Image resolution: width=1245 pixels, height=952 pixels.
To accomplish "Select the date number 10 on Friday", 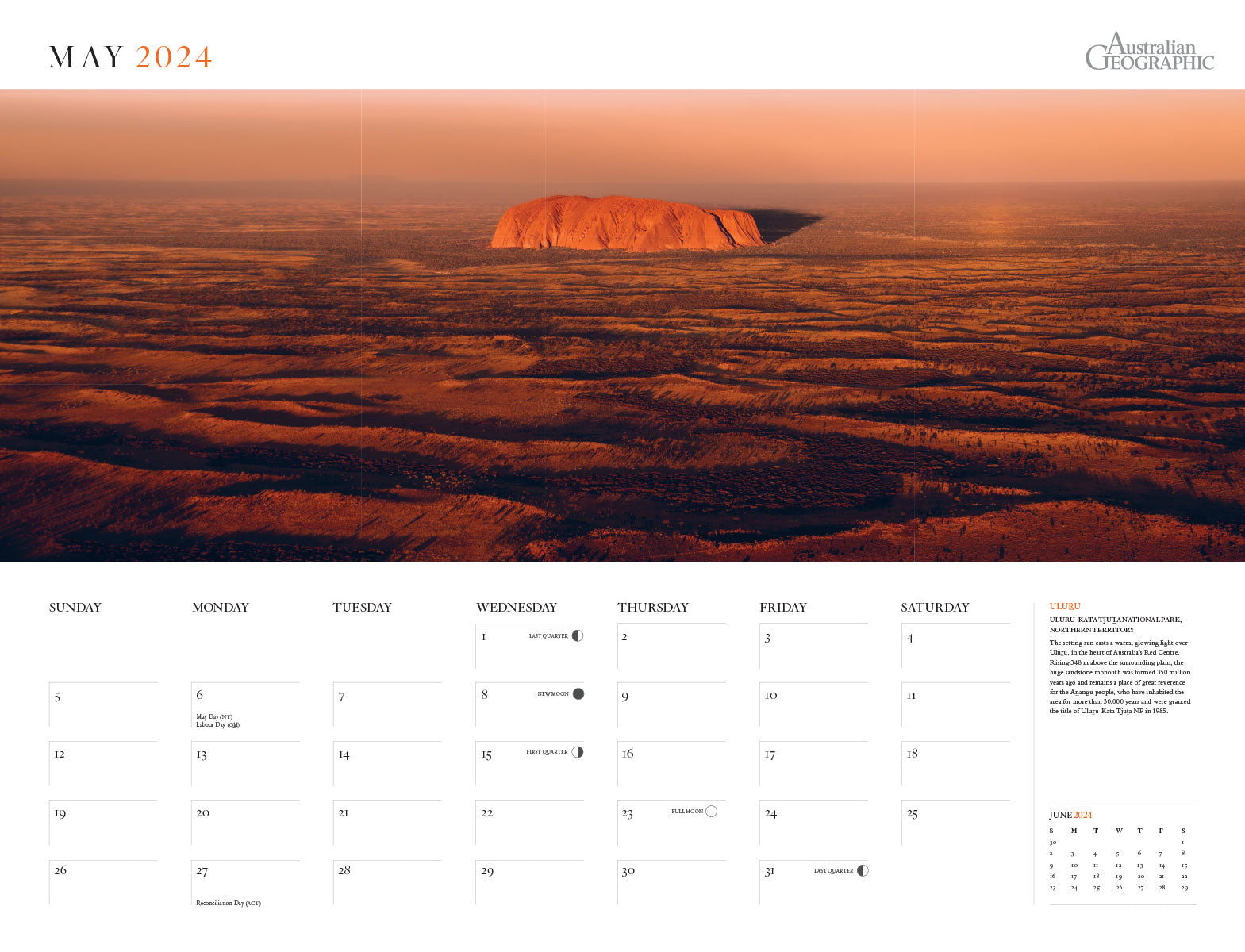I will point(770,695).
